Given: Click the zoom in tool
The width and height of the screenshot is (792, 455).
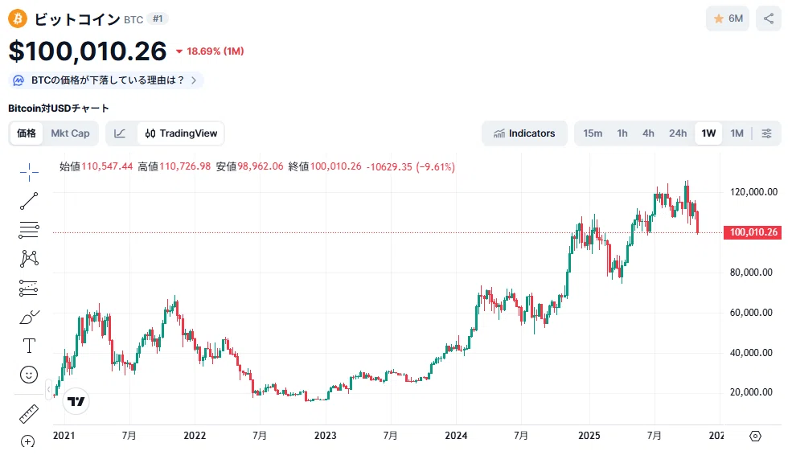Looking at the screenshot, I should [x=29, y=441].
